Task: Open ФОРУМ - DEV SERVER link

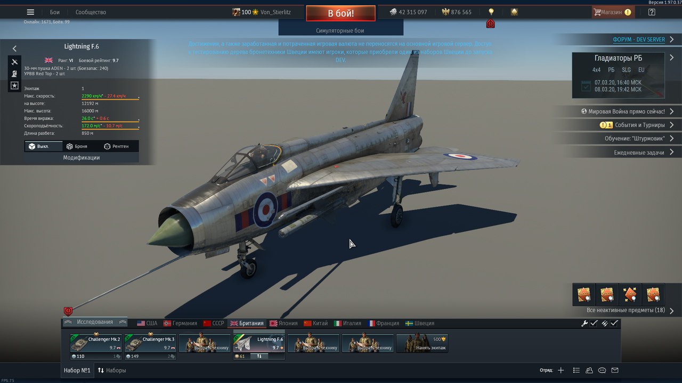Action: pos(638,40)
